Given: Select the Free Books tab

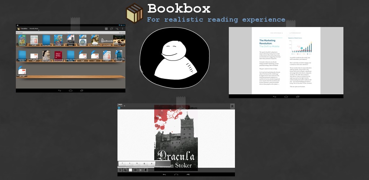Looking at the screenshot, I should (x=19, y=33).
